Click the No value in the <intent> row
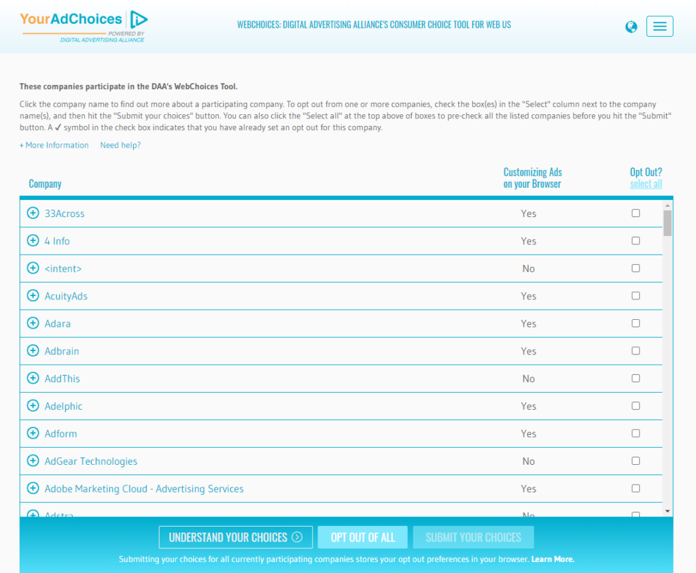The width and height of the screenshot is (696, 573). click(528, 269)
